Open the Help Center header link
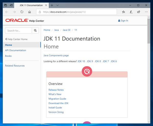The height and width of the screenshot is (126, 153). 36,21
